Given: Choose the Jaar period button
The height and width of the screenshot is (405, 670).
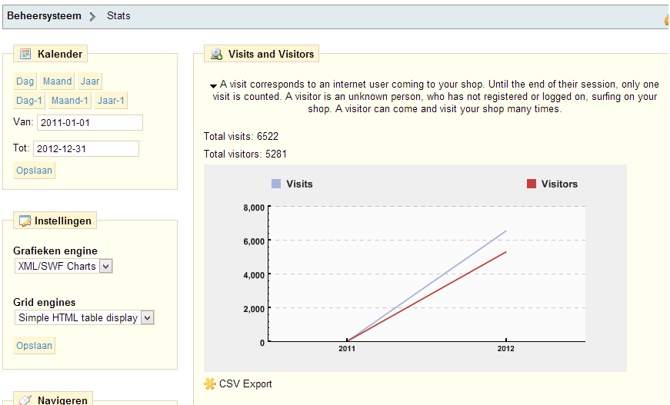Looking at the screenshot, I should [90, 81].
